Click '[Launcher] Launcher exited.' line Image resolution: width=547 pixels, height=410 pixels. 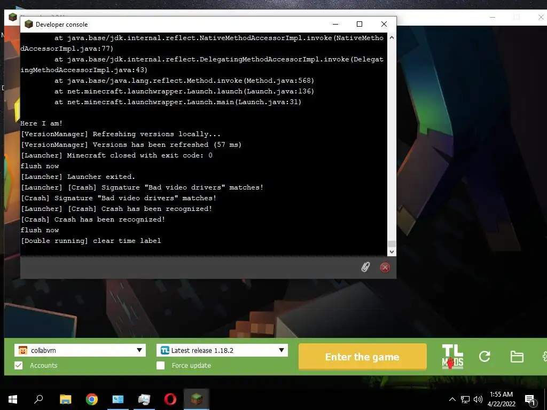(78, 176)
